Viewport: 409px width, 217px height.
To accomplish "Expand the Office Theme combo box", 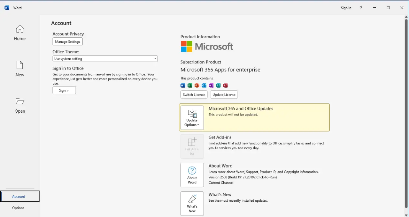I will click(105, 59).
